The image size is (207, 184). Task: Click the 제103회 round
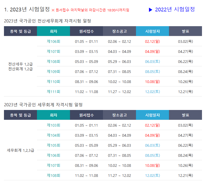coord(53,125)
